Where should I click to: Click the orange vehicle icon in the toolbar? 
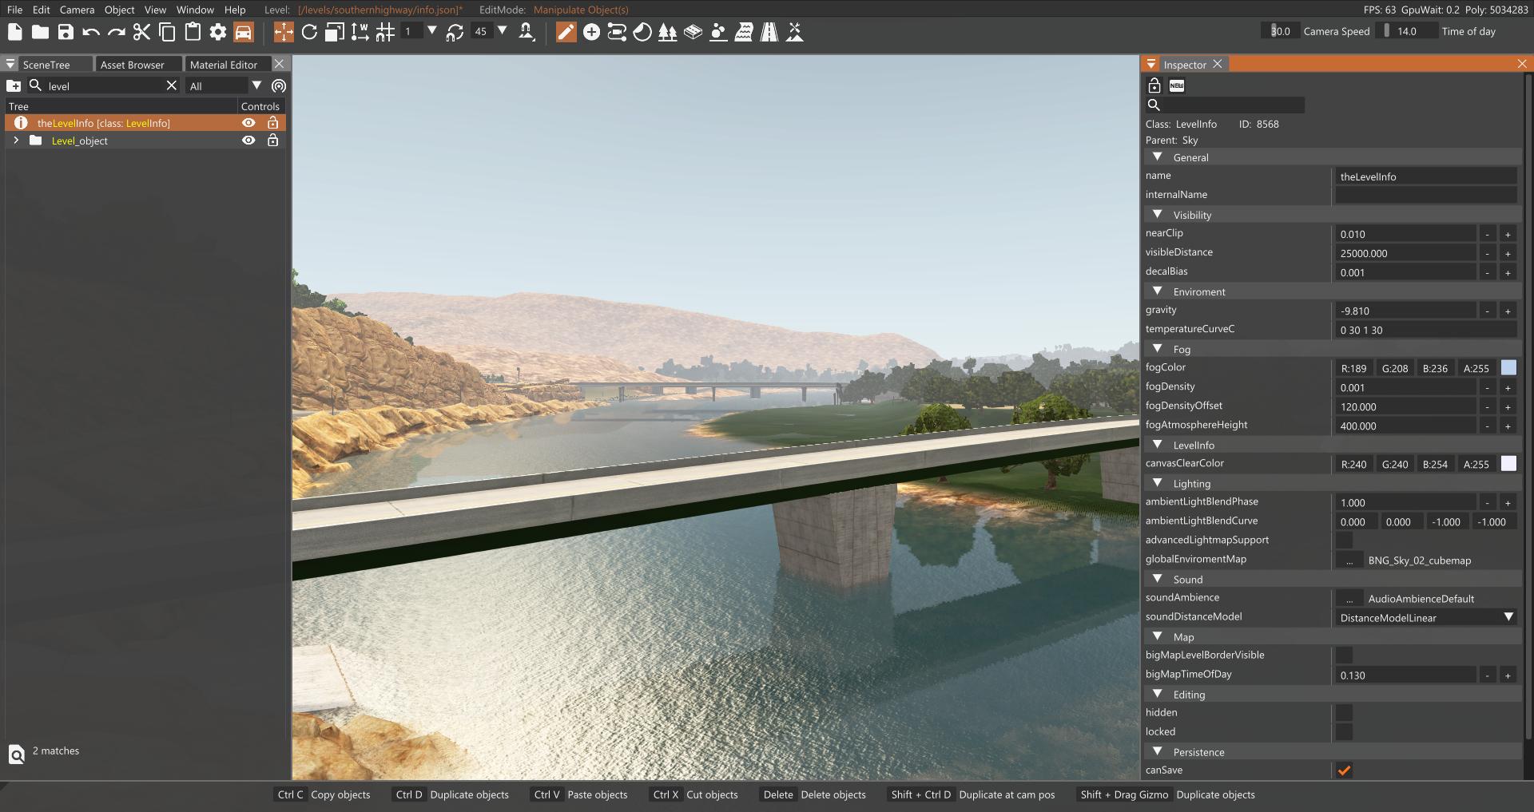click(244, 32)
